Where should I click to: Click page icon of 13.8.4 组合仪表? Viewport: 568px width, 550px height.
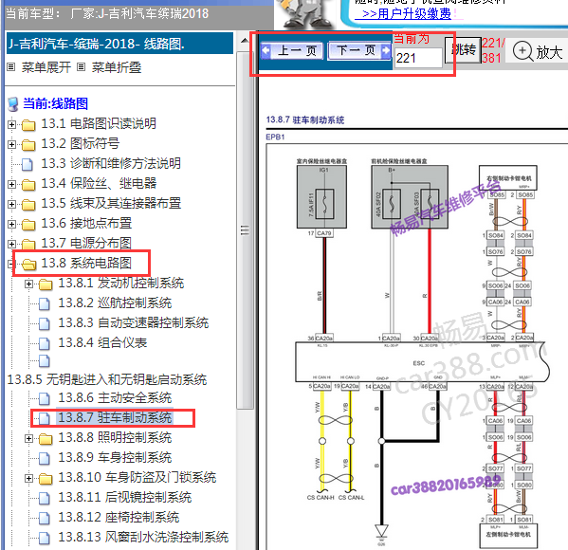point(45,343)
